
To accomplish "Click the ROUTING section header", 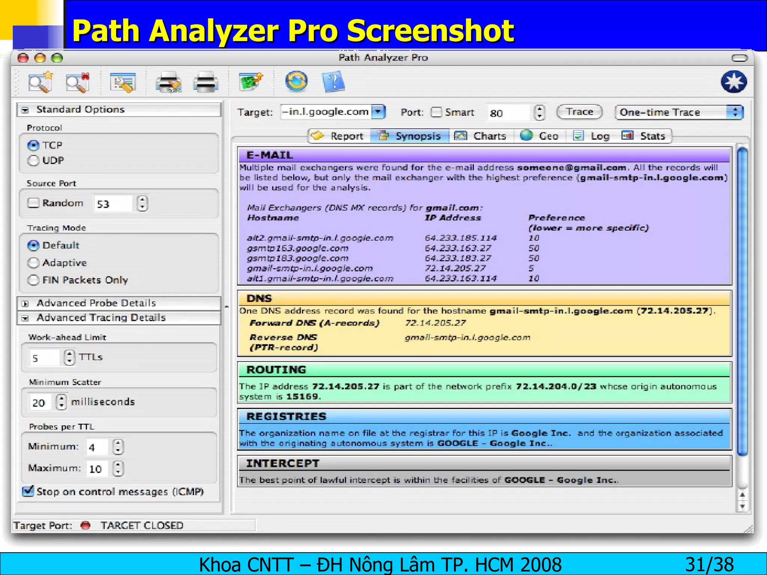I will (484, 370).
